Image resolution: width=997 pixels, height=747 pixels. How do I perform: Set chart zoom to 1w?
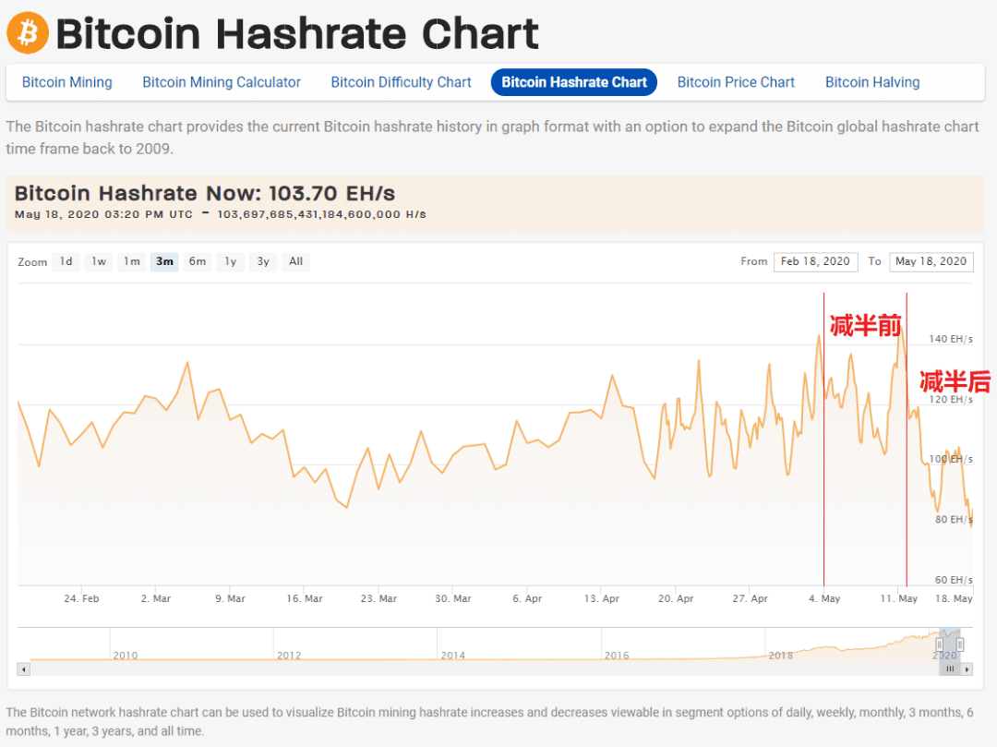coord(99,261)
